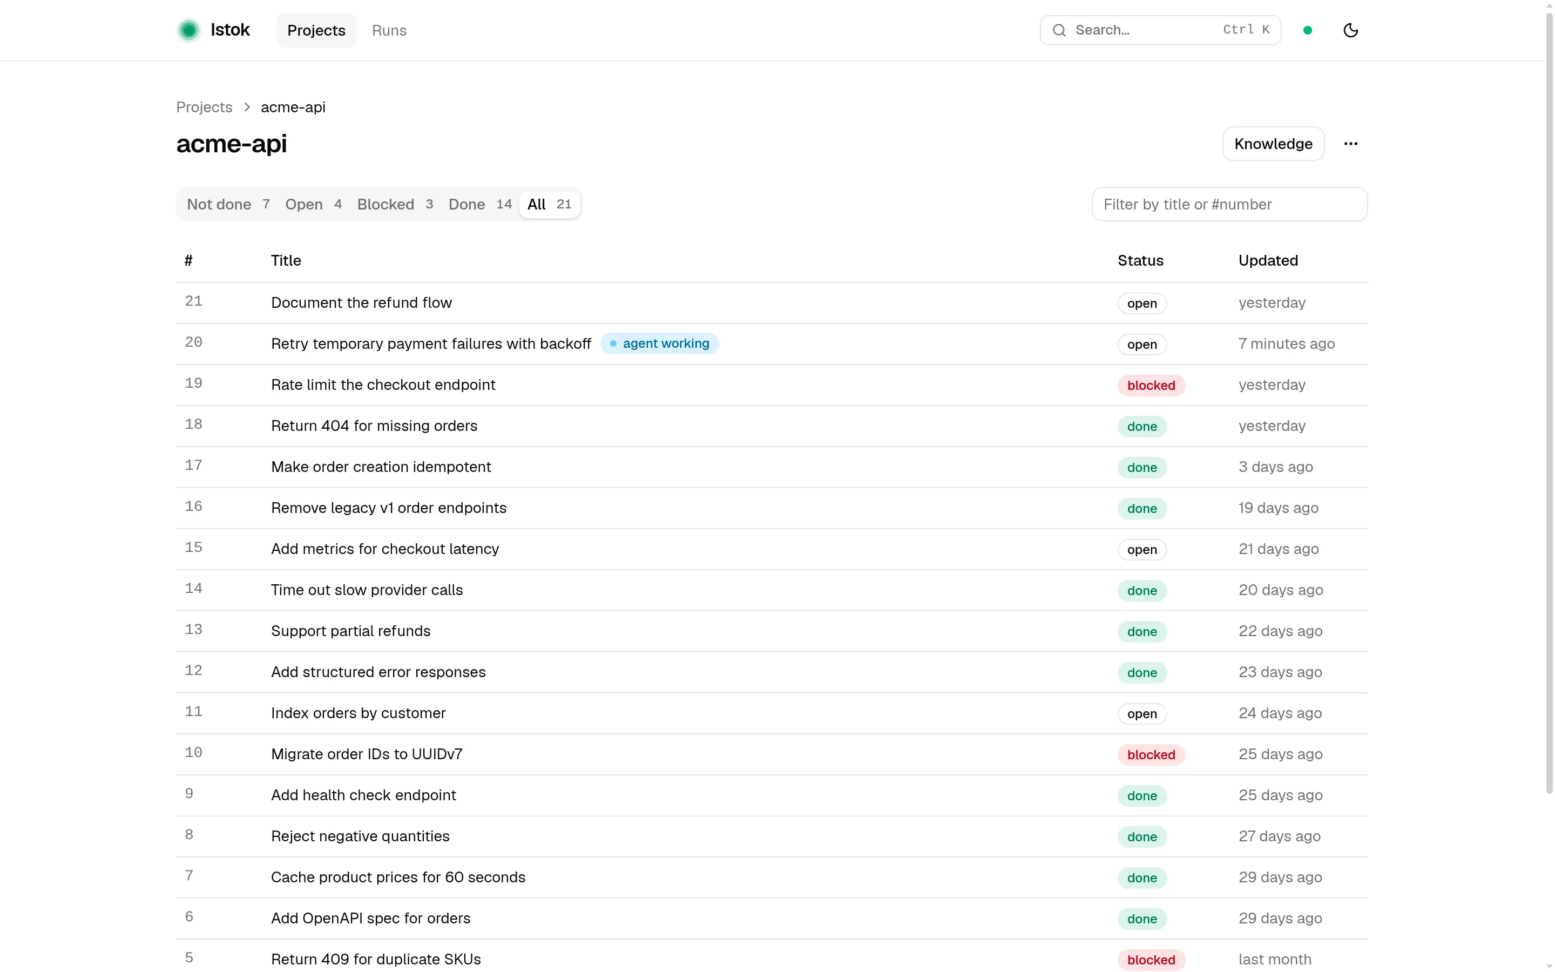This screenshot has height=972, width=1555.
Task: Open Time out slow provider calls
Action: (x=367, y=590)
